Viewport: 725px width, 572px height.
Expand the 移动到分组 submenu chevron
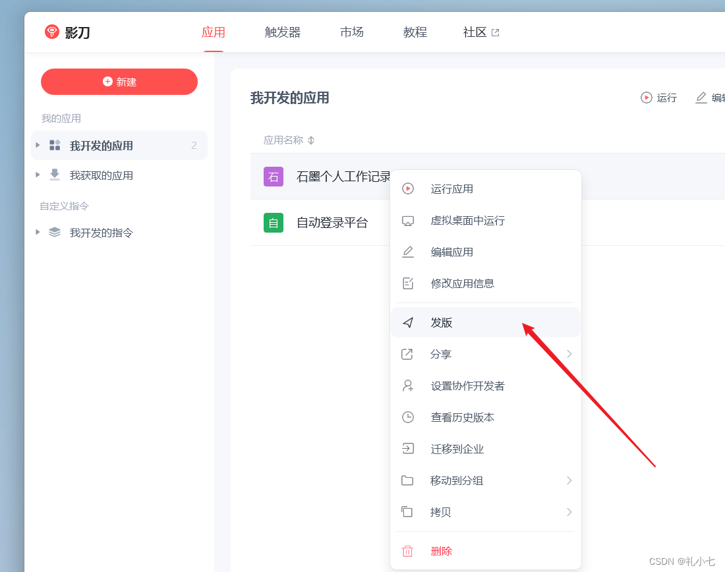point(569,480)
